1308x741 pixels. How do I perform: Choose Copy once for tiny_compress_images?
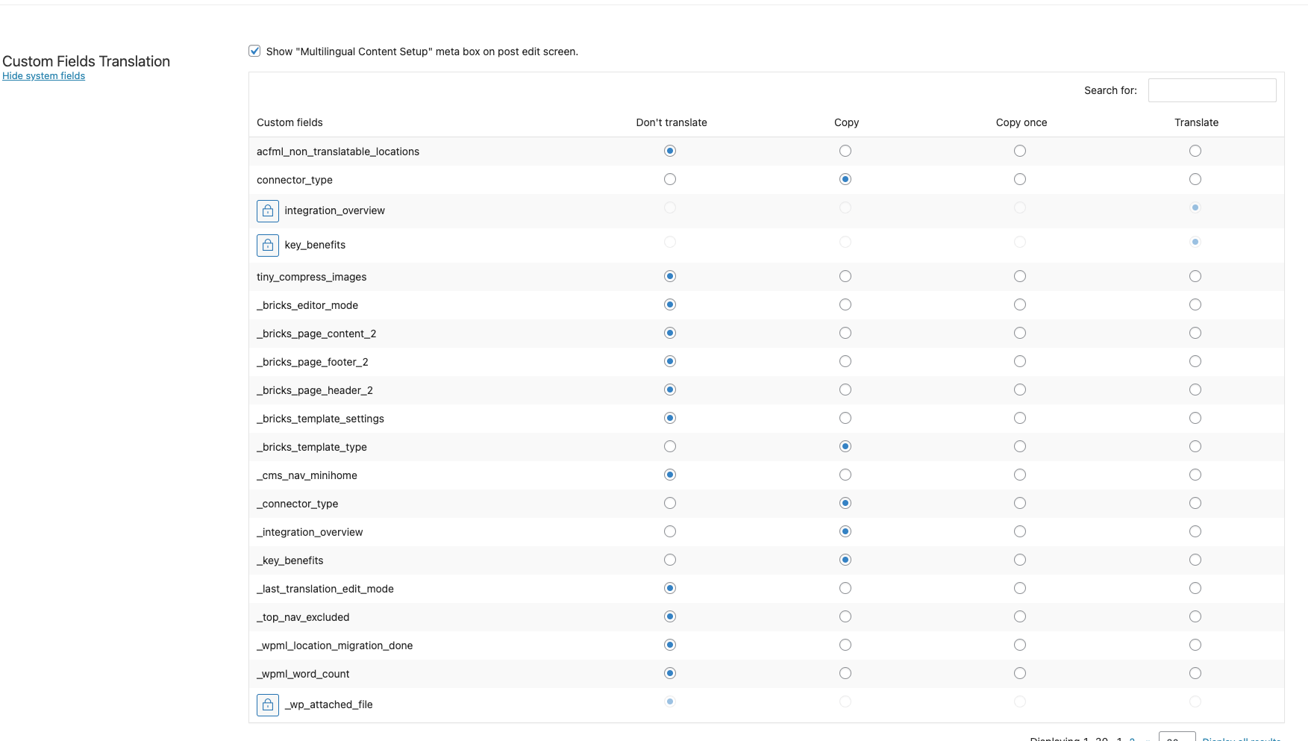1020,276
